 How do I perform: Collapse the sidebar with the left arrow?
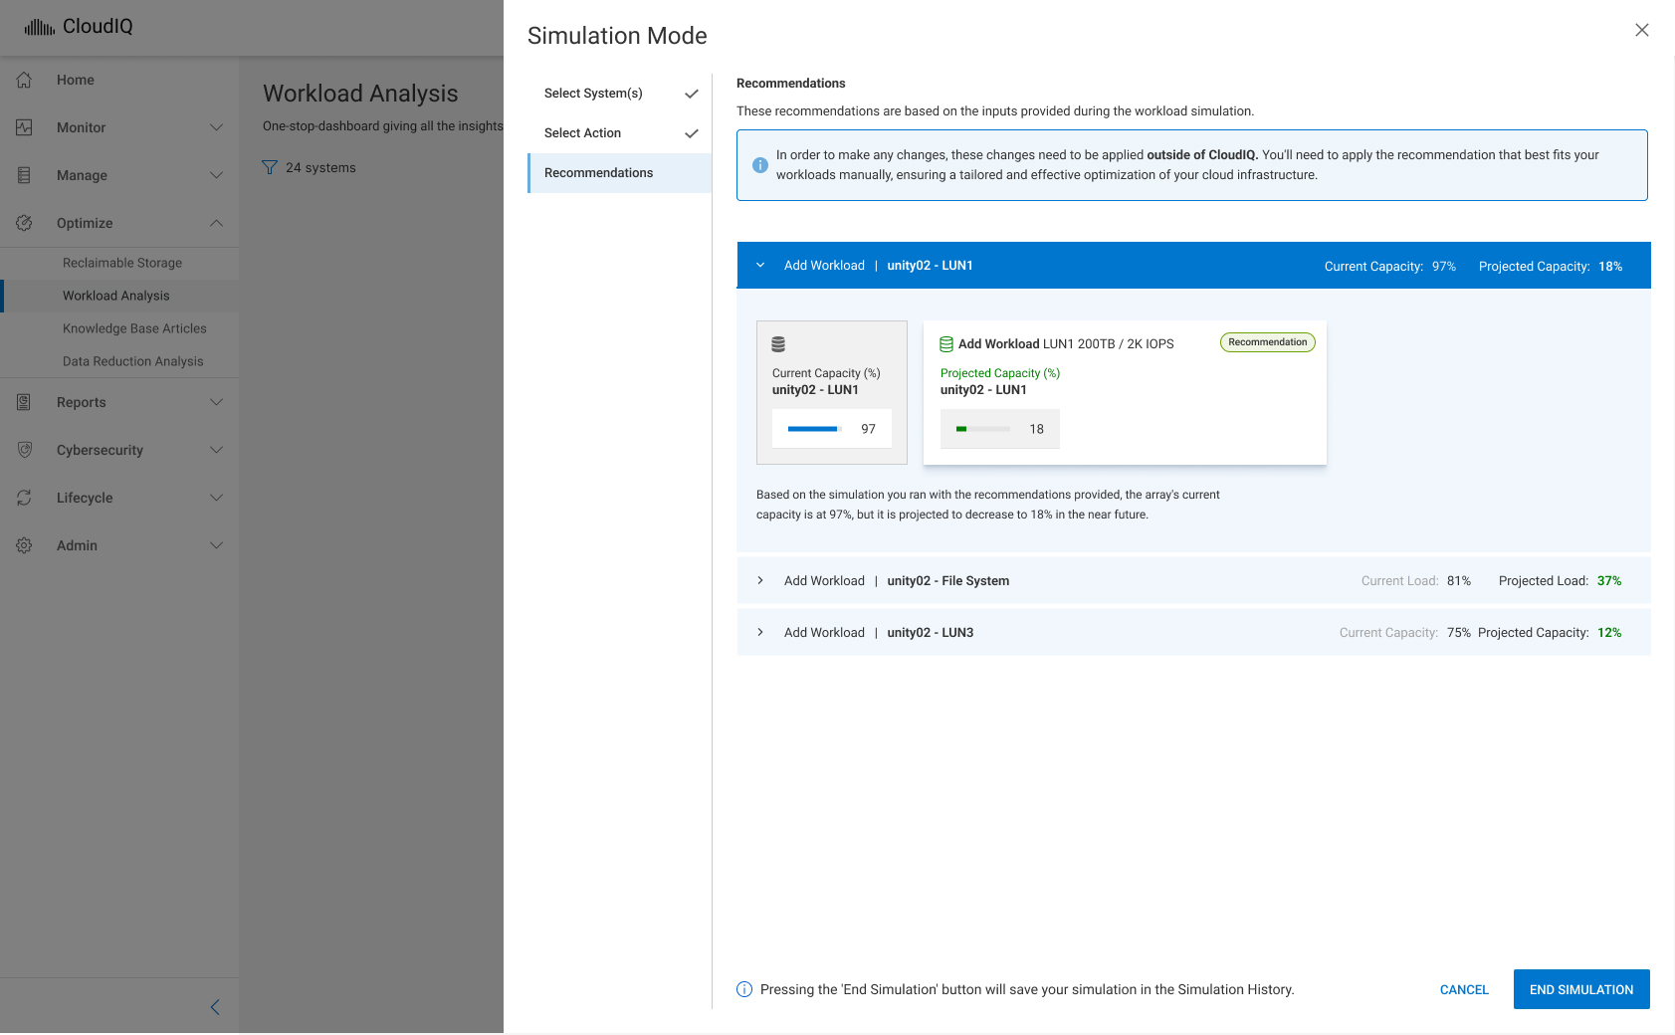215,1007
